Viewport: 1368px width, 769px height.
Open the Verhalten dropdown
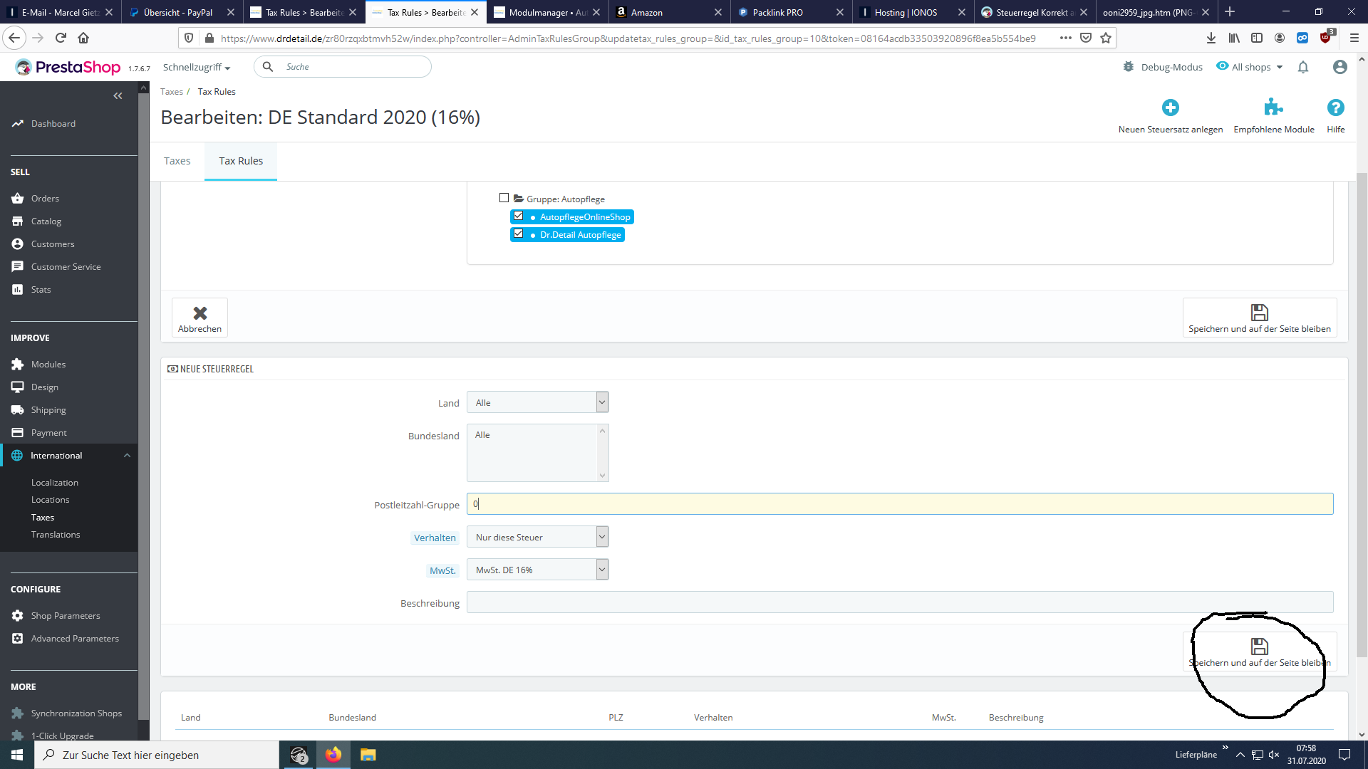(x=537, y=536)
